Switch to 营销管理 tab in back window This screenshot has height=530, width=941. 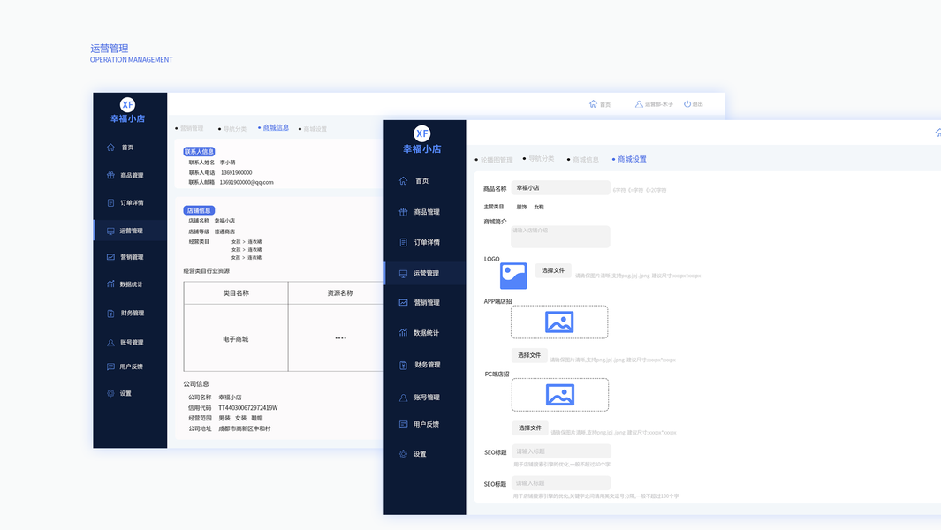192,128
